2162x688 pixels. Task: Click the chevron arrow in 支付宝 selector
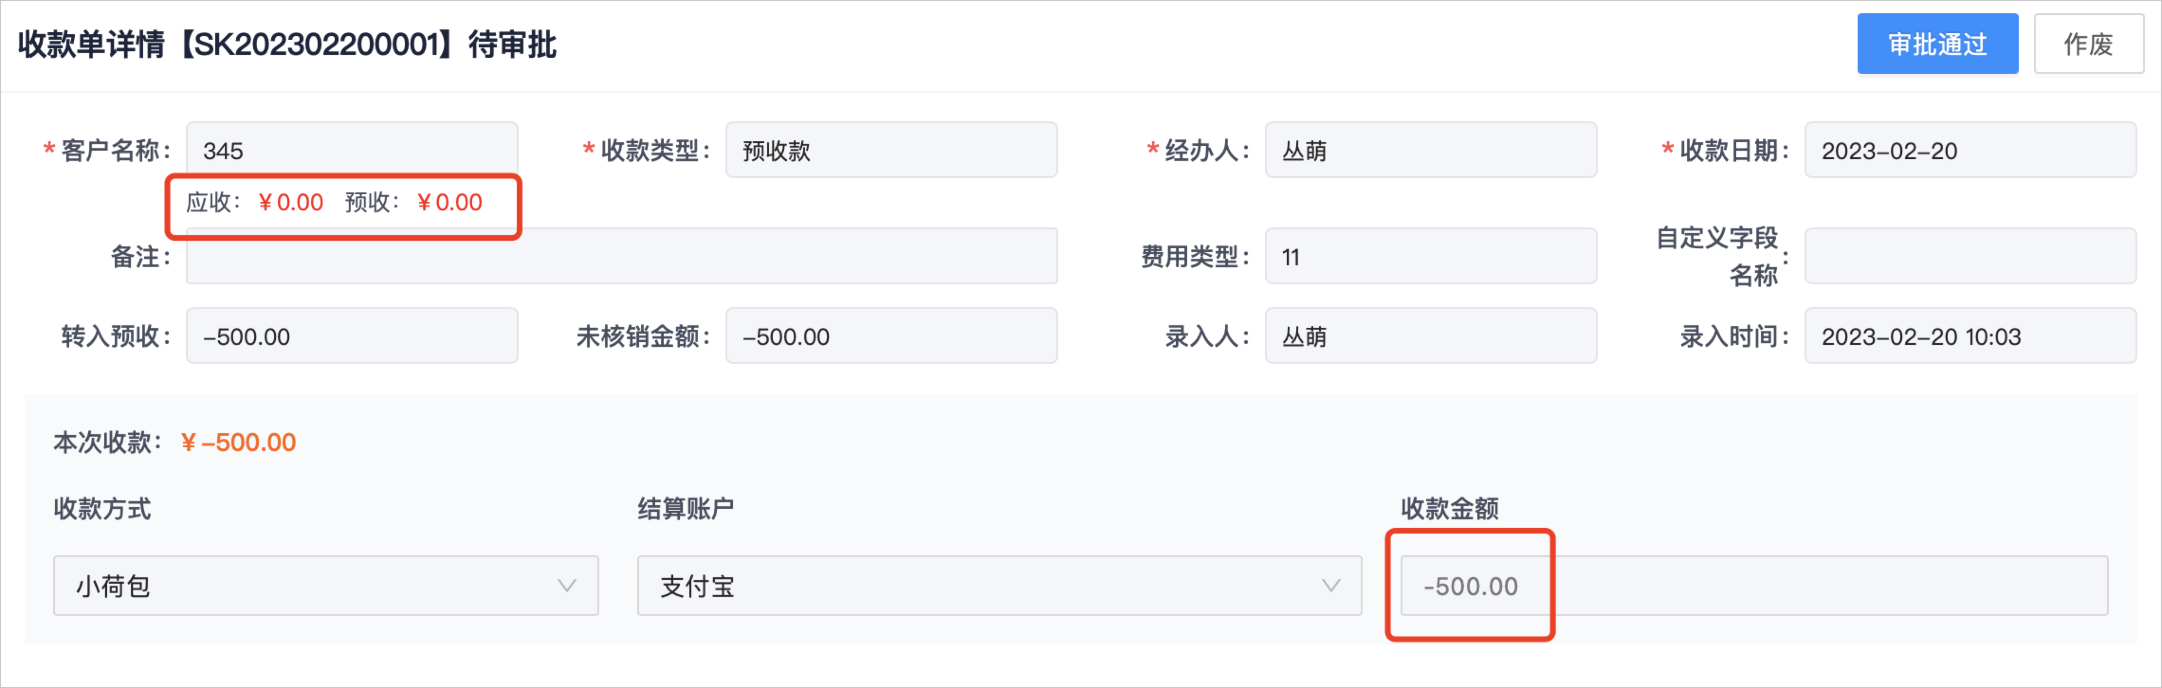click(x=1331, y=586)
